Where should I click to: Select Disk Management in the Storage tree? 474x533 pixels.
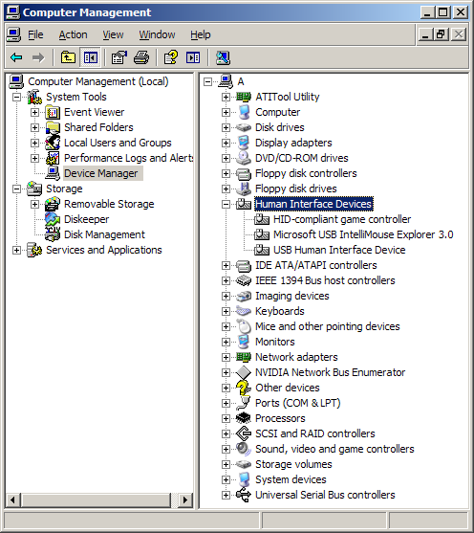point(104,234)
